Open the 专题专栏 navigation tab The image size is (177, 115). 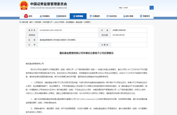(145, 16)
